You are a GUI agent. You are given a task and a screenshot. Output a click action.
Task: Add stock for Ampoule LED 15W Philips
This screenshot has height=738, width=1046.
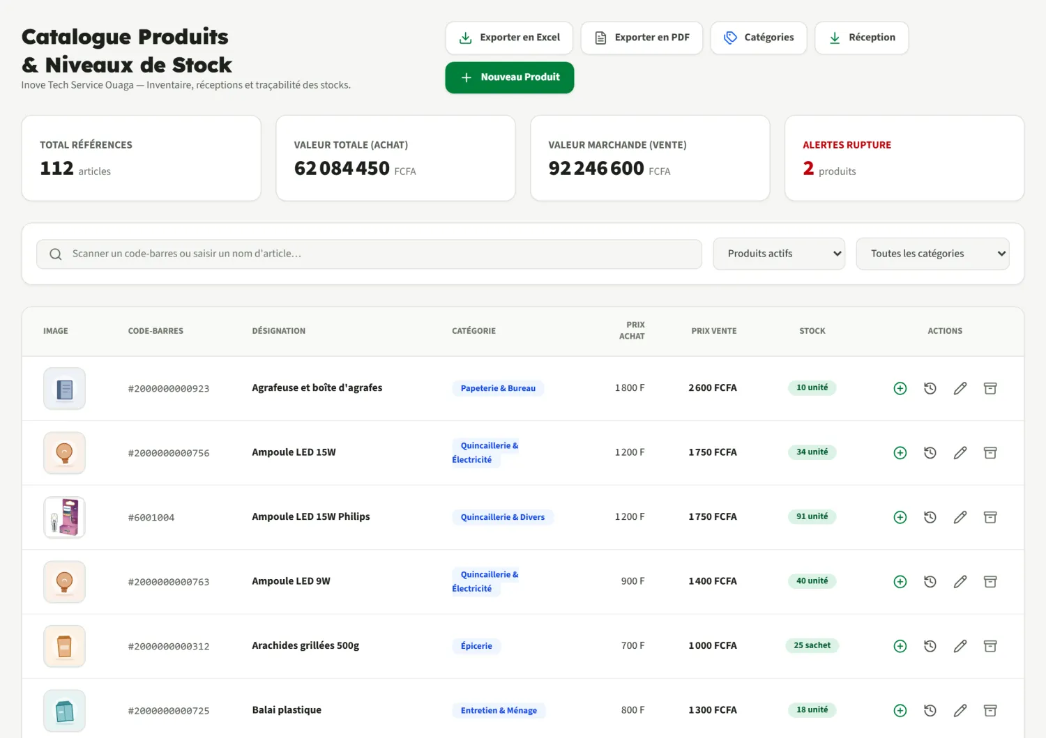(x=900, y=517)
